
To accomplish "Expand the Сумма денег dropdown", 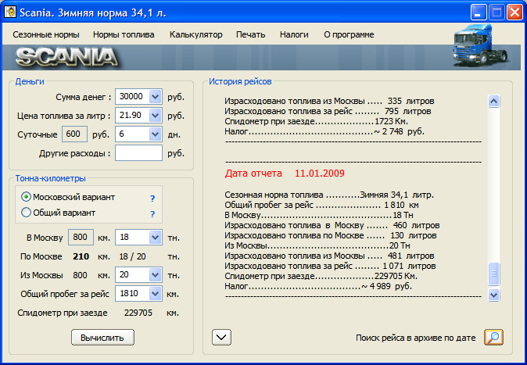I will tap(155, 97).
